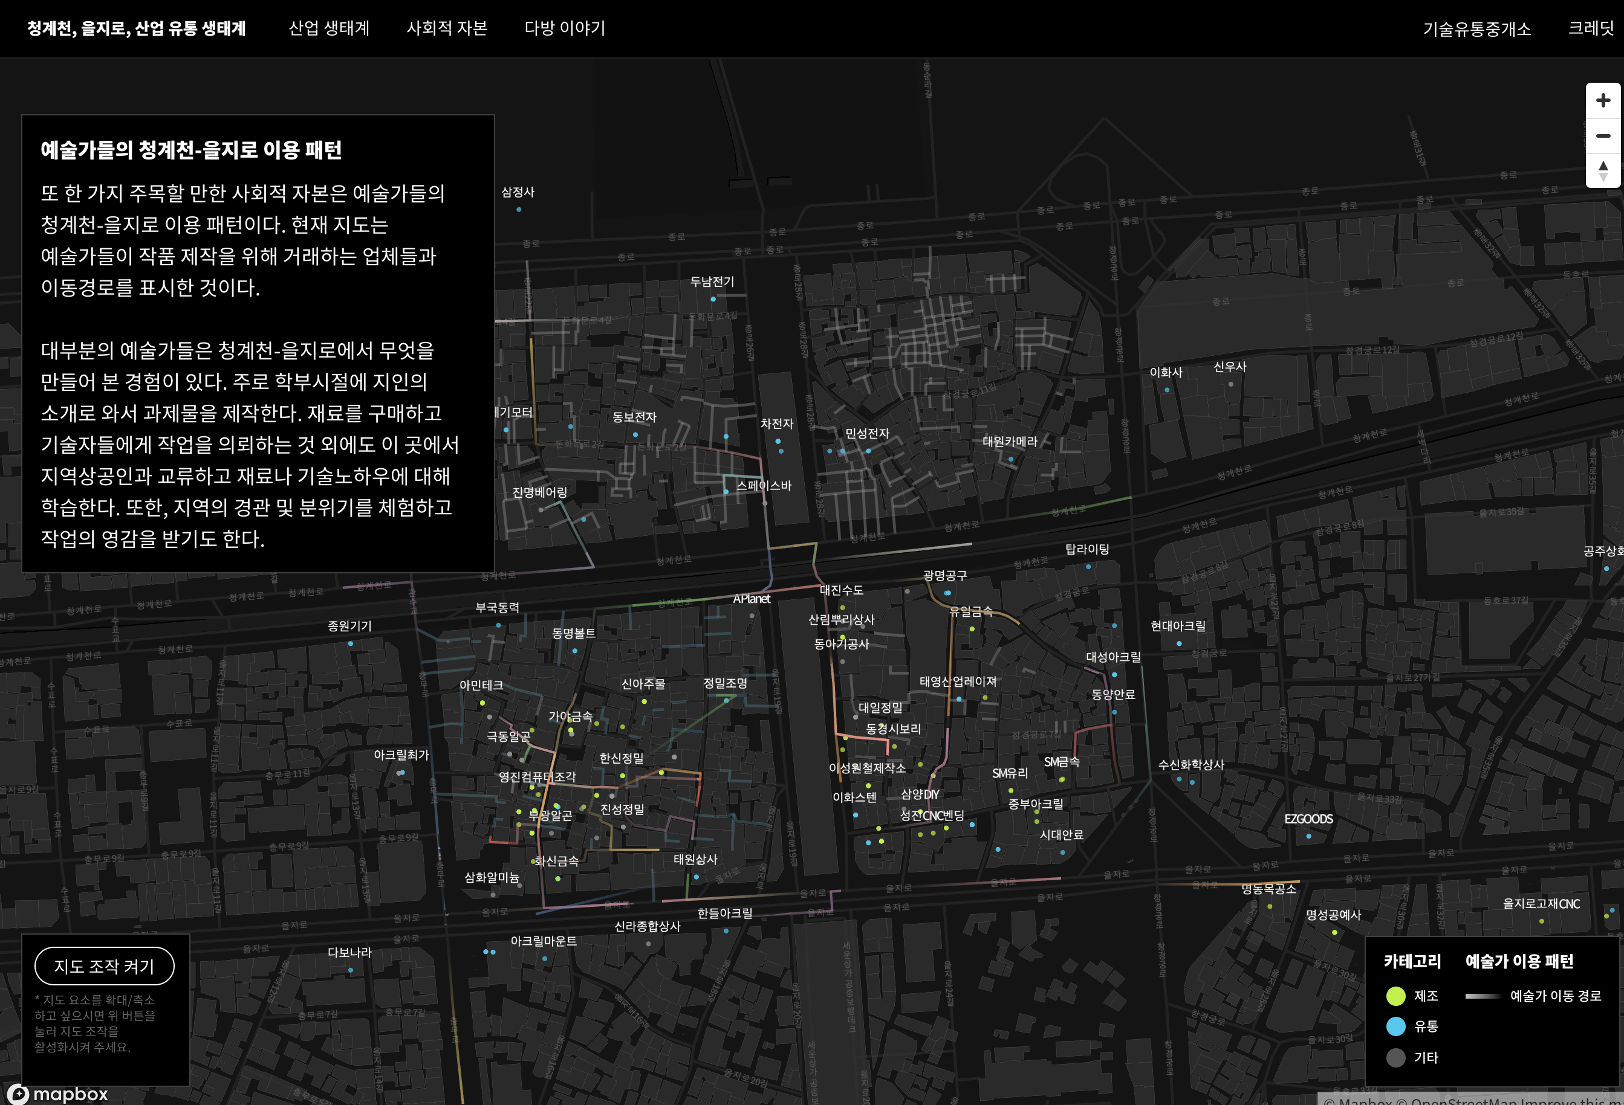1624x1105 pixels.
Task: Click the gray 기타 color swatch
Action: pyautogui.click(x=1395, y=1058)
